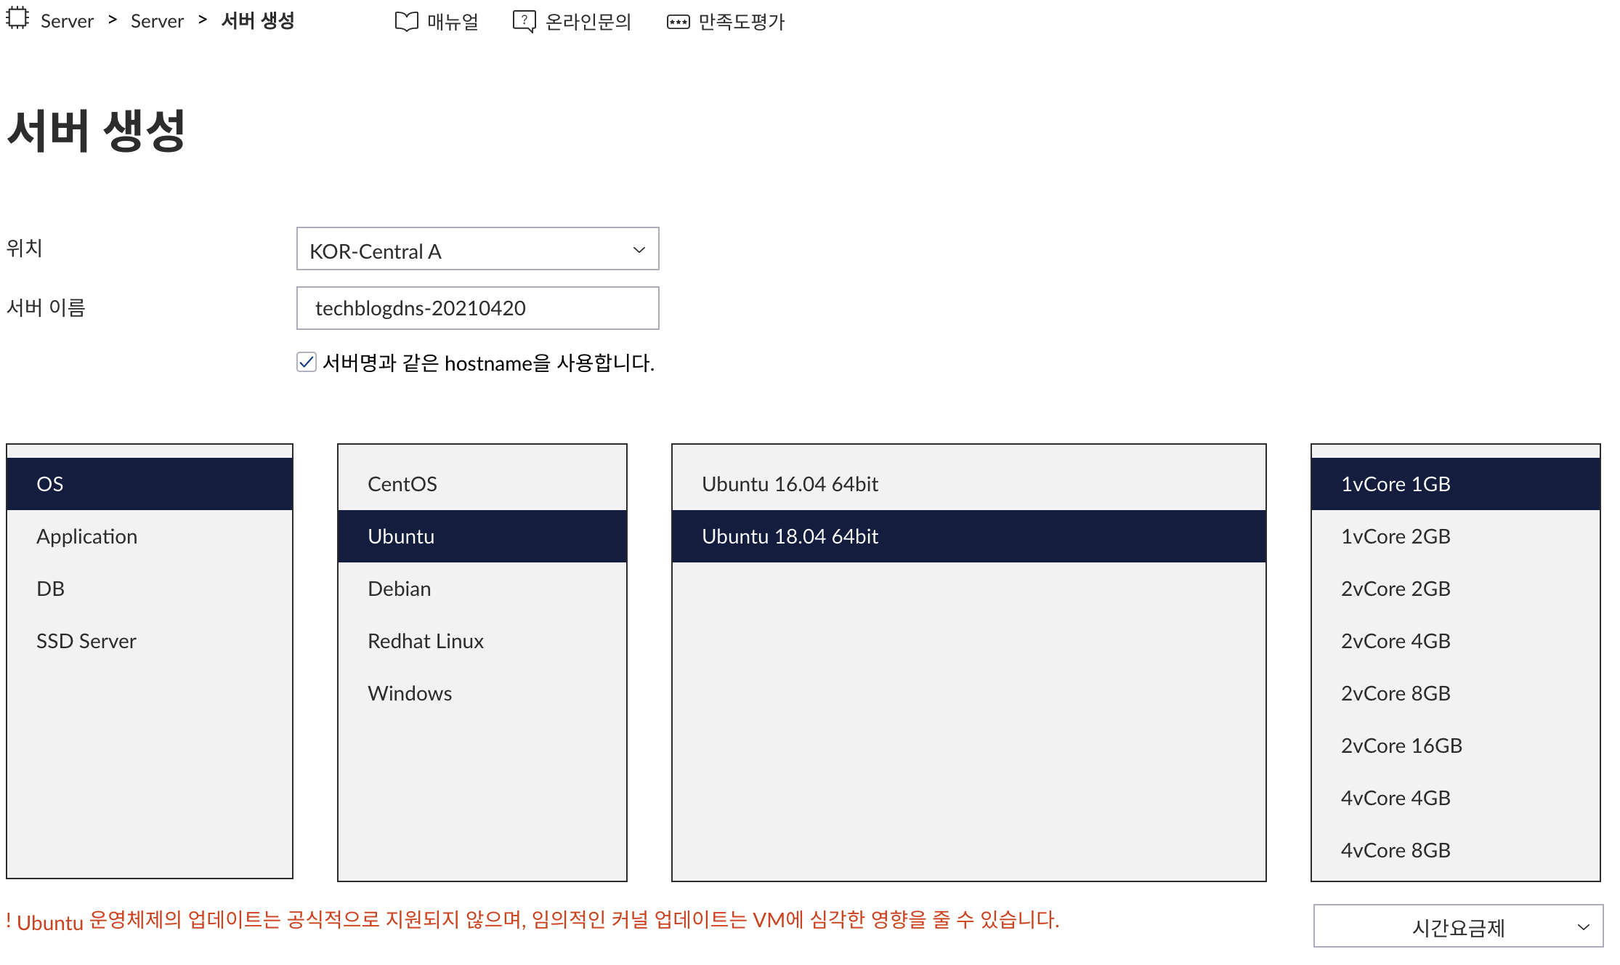Select the Application category
Screen dimensions: 1620x965
[87, 536]
